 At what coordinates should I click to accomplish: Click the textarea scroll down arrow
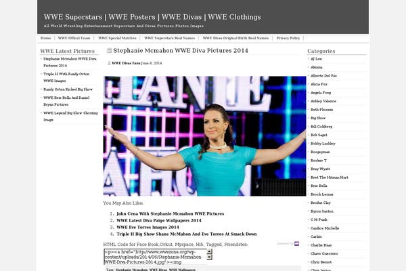pos(209,257)
